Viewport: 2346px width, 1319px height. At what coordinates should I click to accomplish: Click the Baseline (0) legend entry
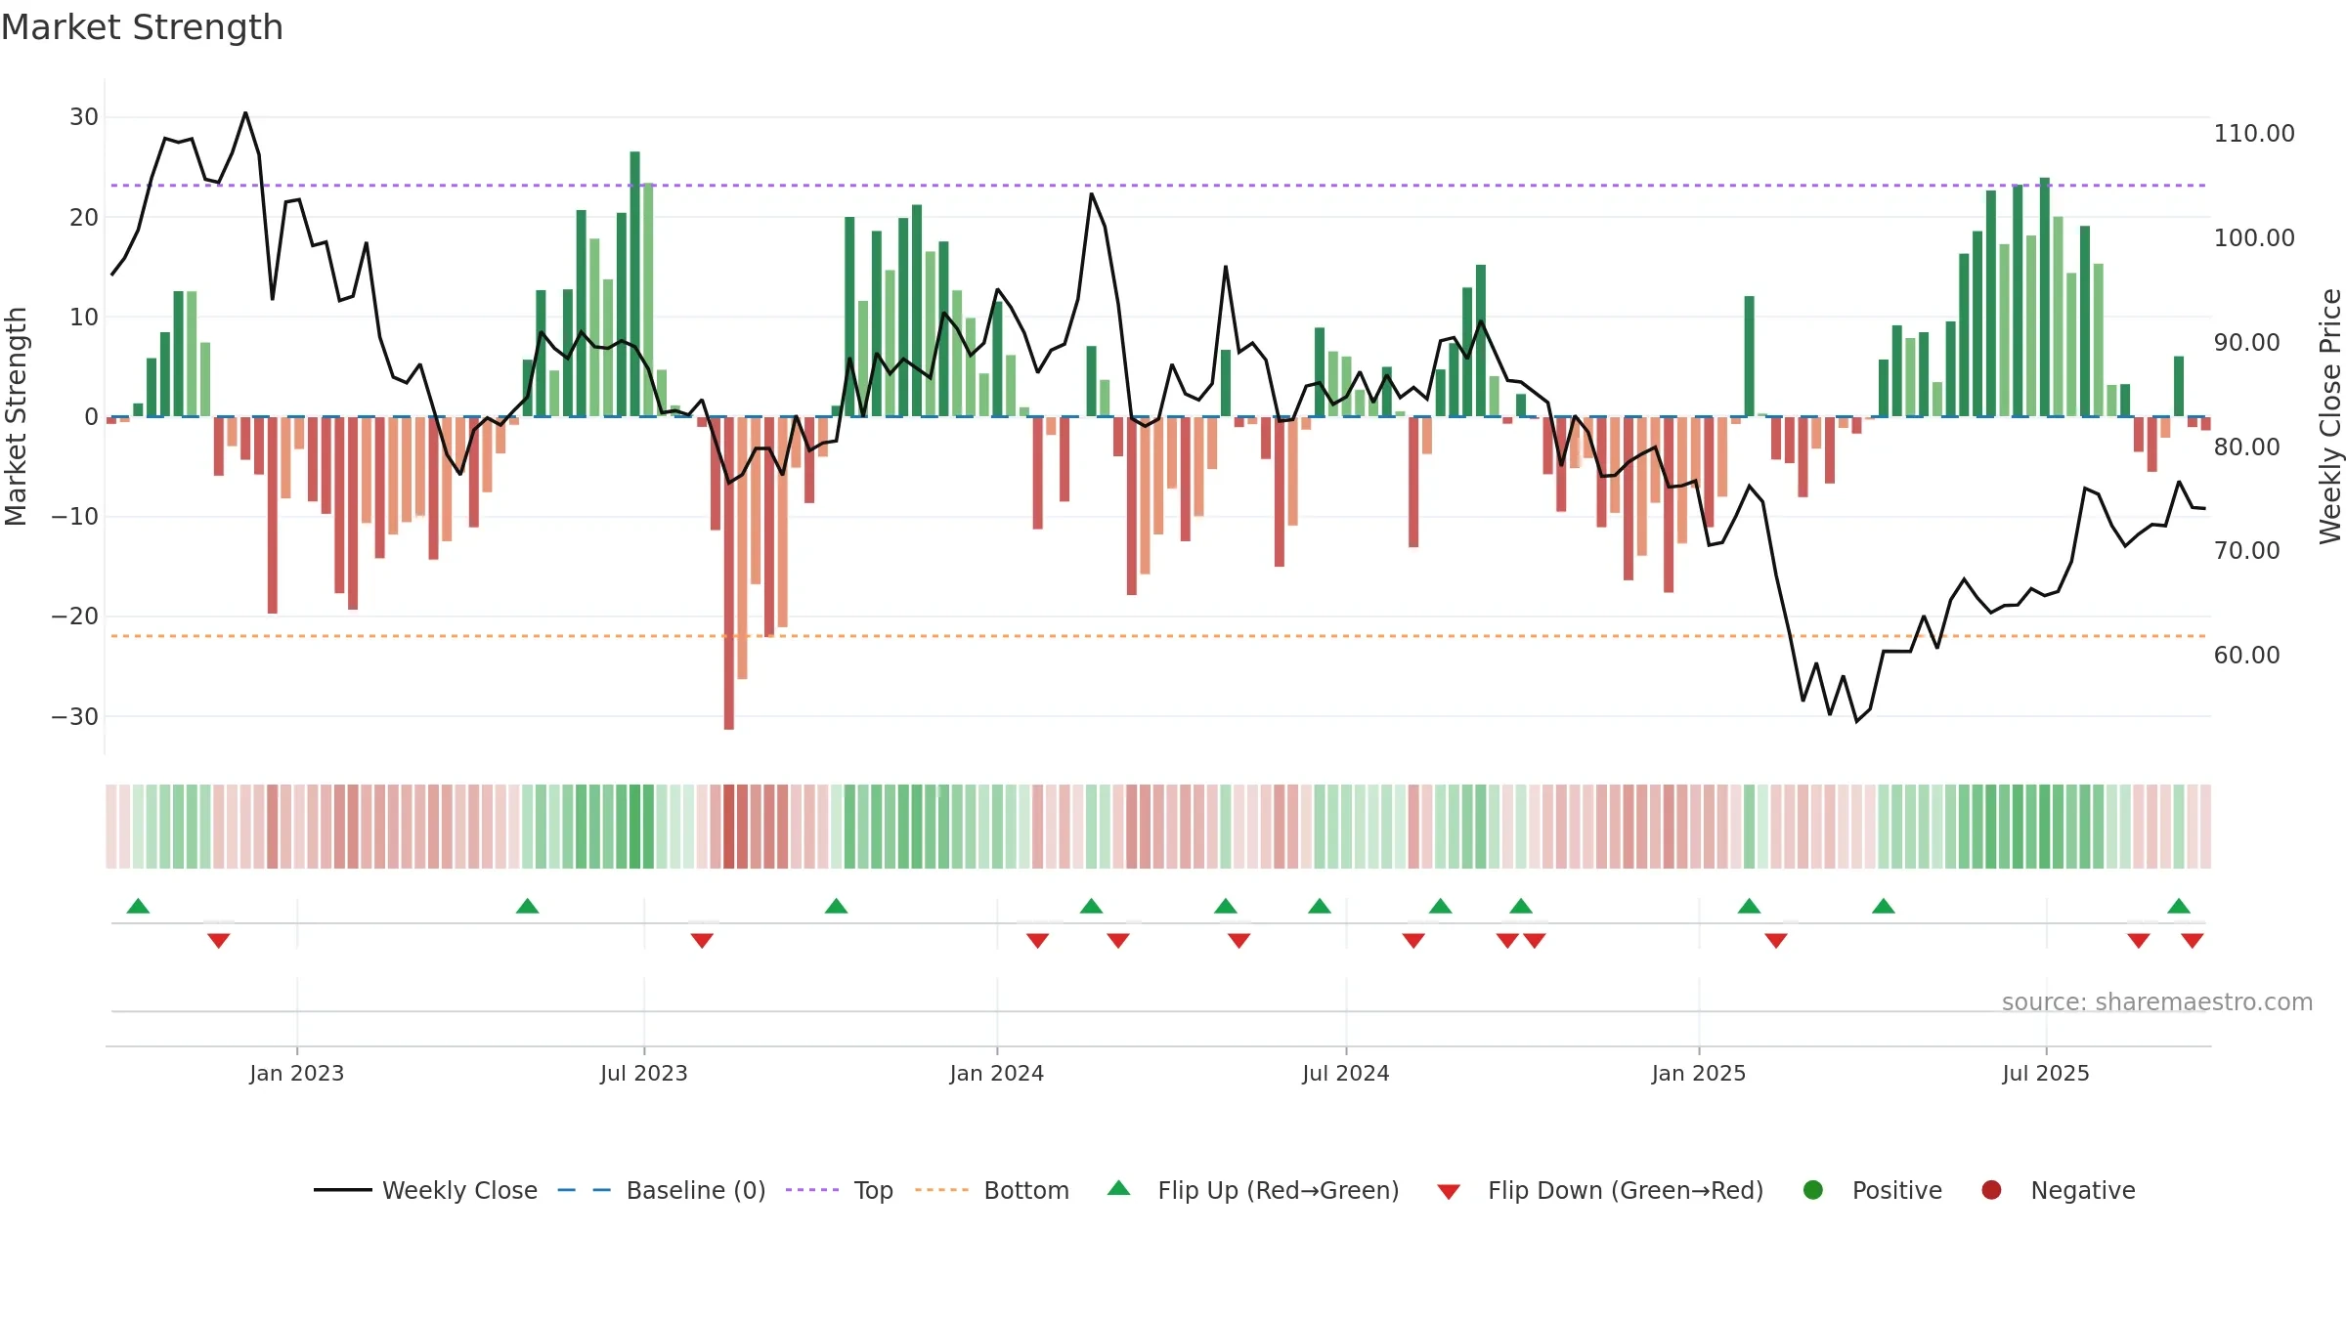(661, 1190)
